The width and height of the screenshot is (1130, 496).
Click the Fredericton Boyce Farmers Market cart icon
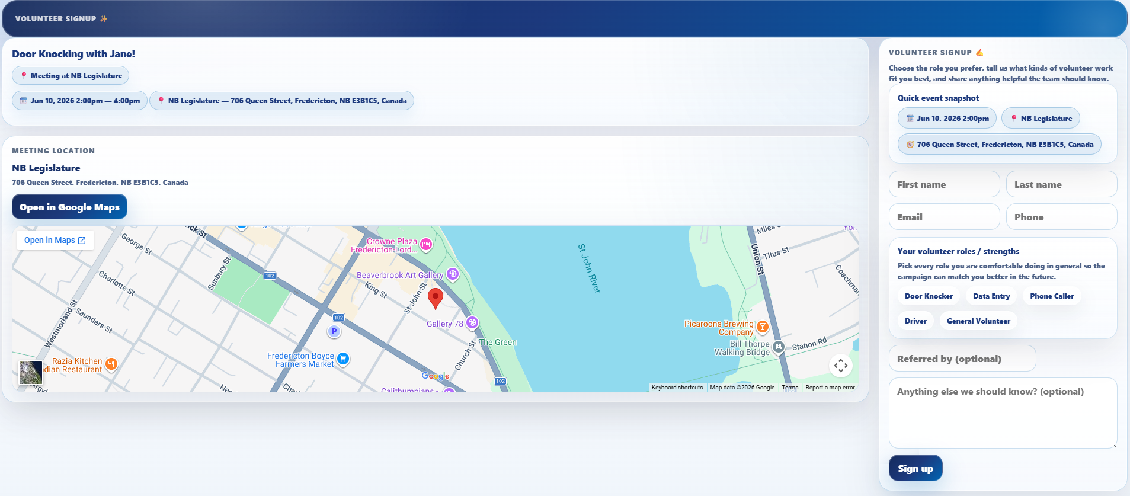[x=343, y=359]
